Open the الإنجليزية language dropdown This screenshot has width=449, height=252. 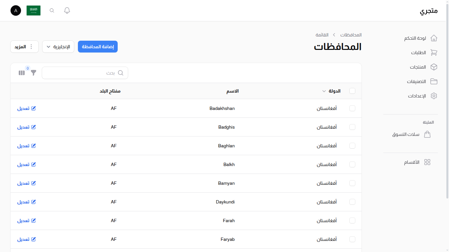[58, 46]
